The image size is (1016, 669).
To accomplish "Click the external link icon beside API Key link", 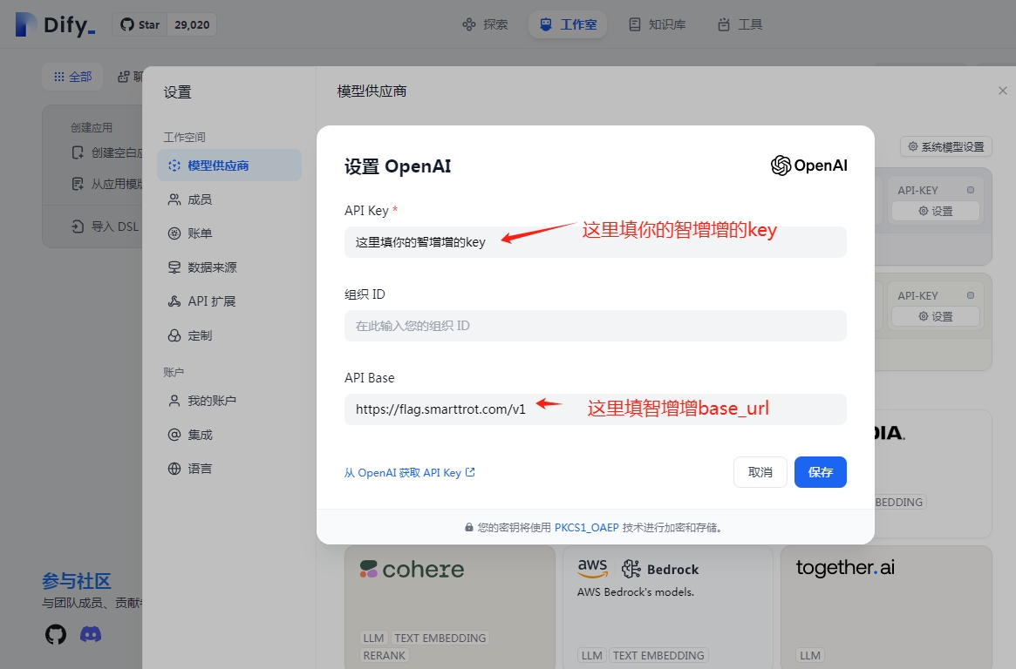I will [470, 472].
